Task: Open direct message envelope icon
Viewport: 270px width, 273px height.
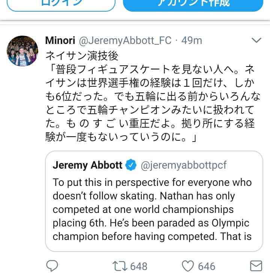Action: click(x=256, y=266)
